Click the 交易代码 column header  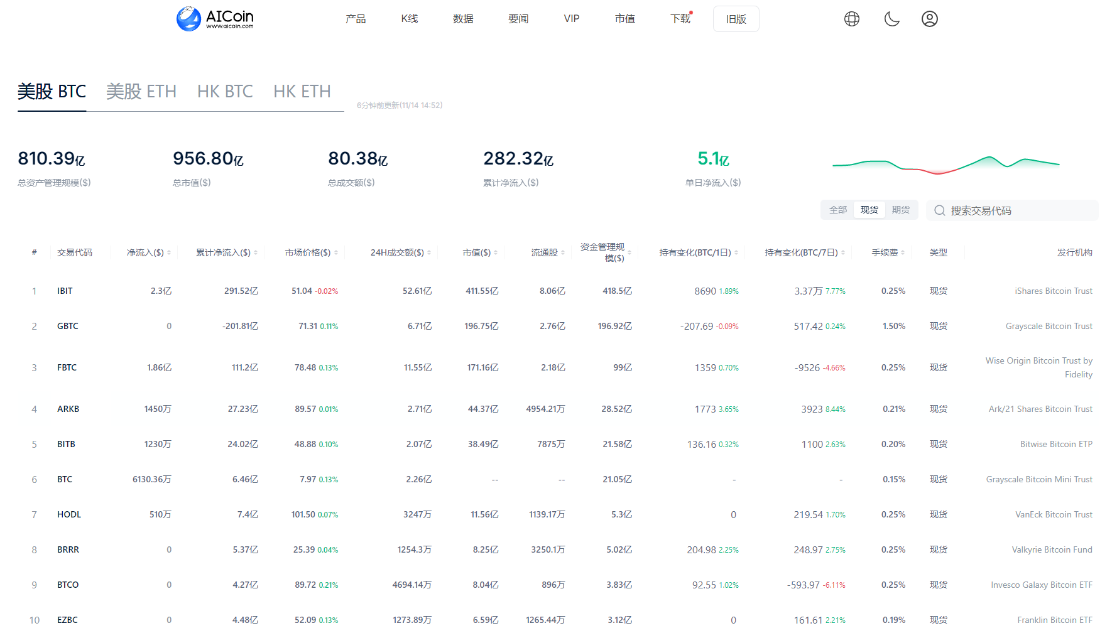point(74,252)
